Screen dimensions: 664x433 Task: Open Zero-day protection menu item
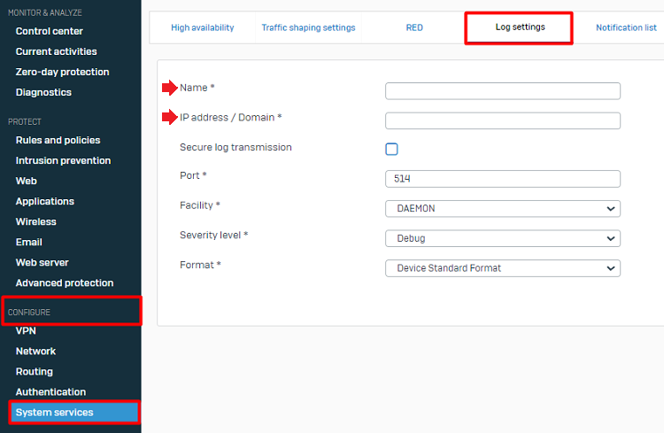62,72
